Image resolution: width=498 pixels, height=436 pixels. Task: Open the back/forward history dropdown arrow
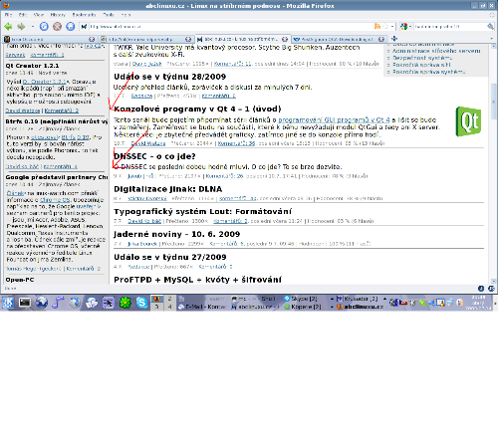point(32,27)
